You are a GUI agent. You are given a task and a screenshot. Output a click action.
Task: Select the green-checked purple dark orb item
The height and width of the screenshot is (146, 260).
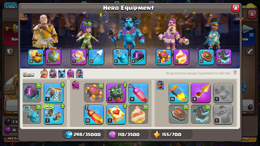32,93
